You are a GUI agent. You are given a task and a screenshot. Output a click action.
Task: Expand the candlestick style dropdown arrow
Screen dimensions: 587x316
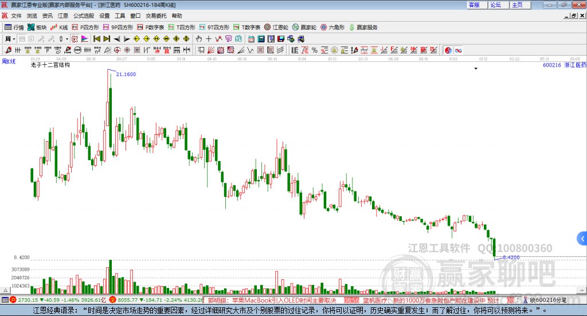point(67,39)
